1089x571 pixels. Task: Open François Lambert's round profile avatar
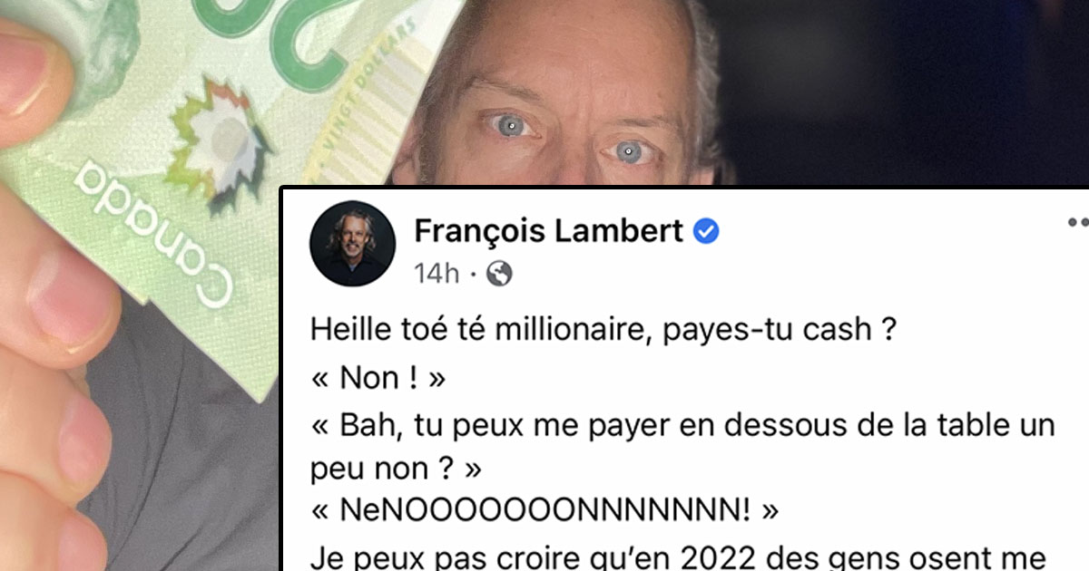click(x=352, y=244)
